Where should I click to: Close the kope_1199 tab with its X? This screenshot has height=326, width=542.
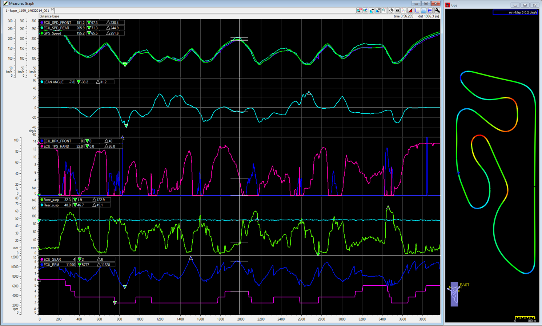(x=53, y=10)
